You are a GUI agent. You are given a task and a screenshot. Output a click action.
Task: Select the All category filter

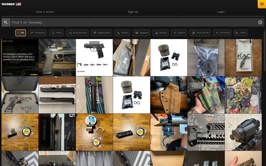pyautogui.click(x=21, y=33)
